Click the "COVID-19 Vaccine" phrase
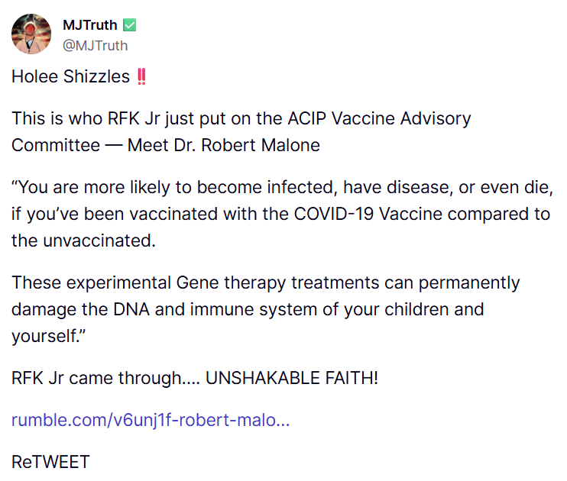The width and height of the screenshot is (567, 481). pyautogui.click(x=358, y=214)
